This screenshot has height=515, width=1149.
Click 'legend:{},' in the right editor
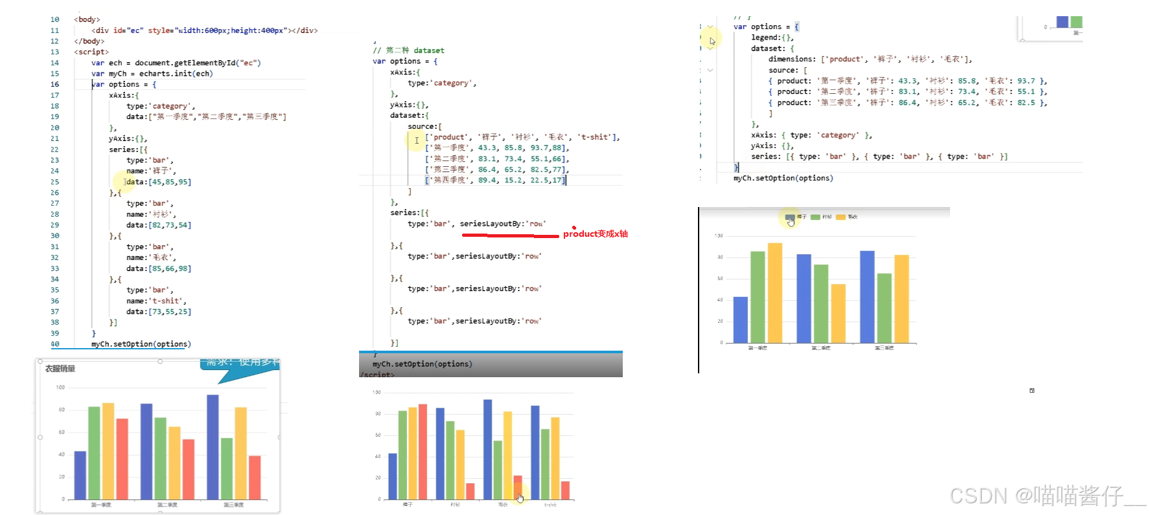pyautogui.click(x=772, y=38)
